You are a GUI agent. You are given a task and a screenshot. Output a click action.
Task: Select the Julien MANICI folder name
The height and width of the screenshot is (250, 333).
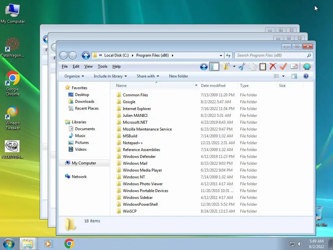coord(135,116)
